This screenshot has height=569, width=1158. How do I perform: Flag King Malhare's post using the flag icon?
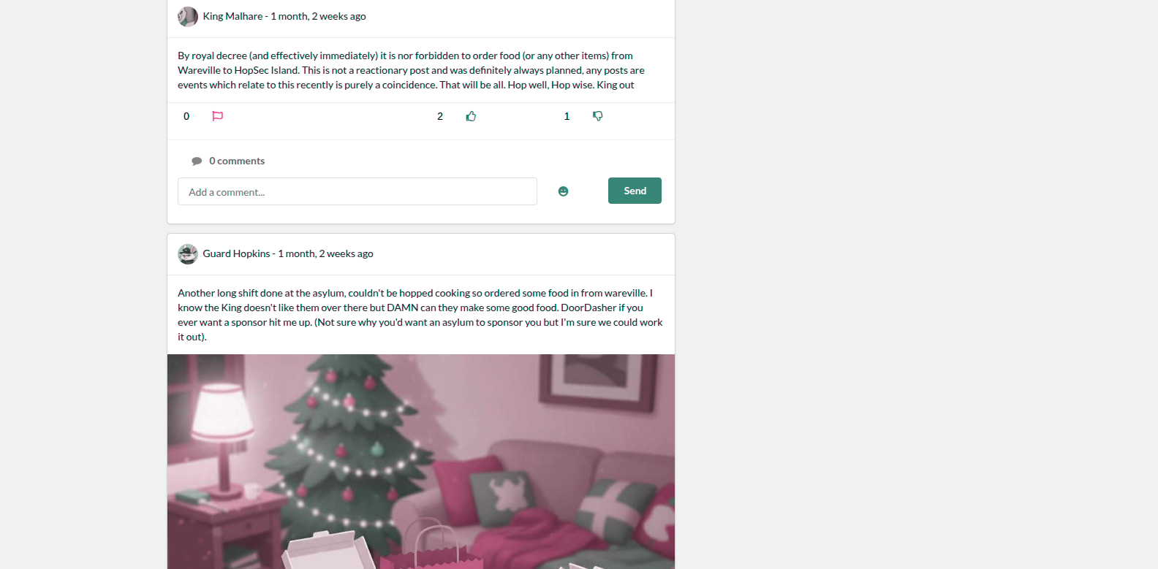click(x=217, y=116)
